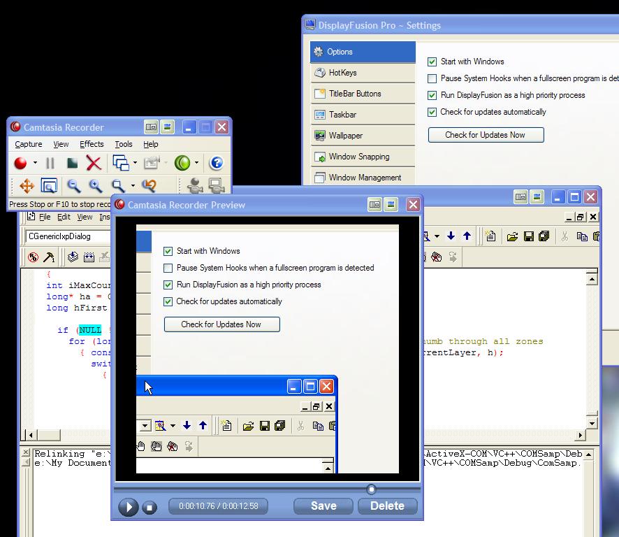619x537 pixels.
Task: Open dropdown arrow next to the Camtasia zoom magnifier
Action: [133, 186]
